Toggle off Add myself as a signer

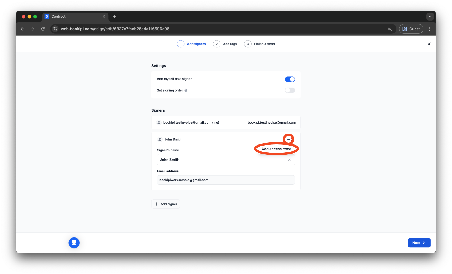point(290,79)
